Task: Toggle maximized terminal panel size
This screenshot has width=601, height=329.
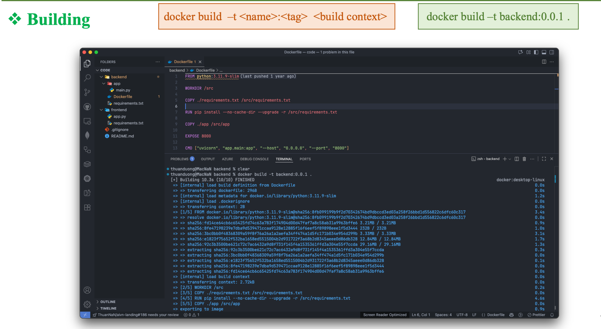Action: coord(544,159)
